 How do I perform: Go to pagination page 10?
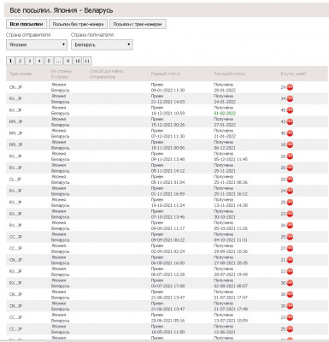click(78, 61)
